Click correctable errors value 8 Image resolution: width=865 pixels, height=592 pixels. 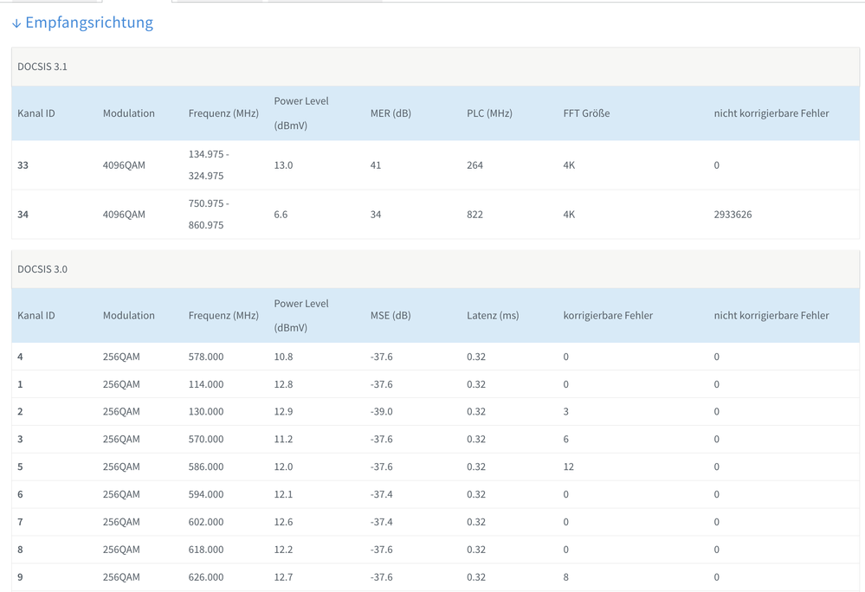pyautogui.click(x=566, y=577)
